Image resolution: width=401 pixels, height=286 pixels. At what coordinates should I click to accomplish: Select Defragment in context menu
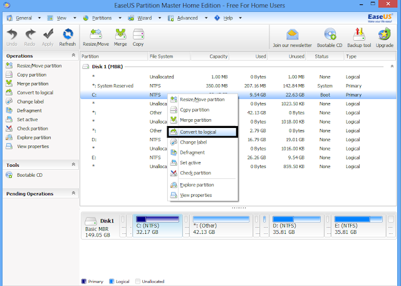coord(202,152)
